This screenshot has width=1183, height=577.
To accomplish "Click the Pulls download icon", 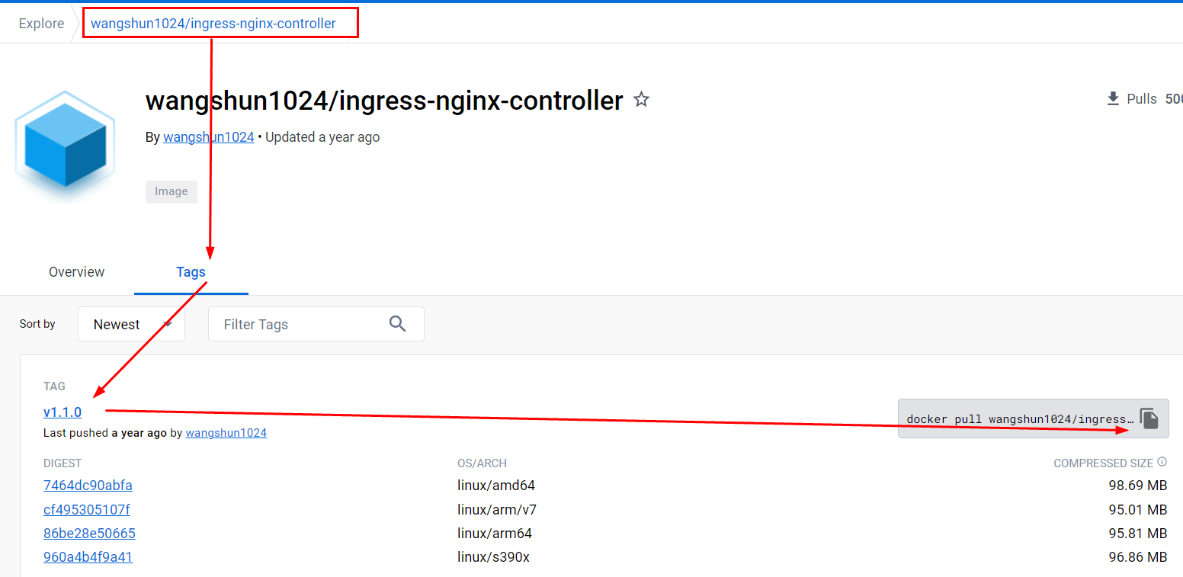I will pyautogui.click(x=1113, y=98).
